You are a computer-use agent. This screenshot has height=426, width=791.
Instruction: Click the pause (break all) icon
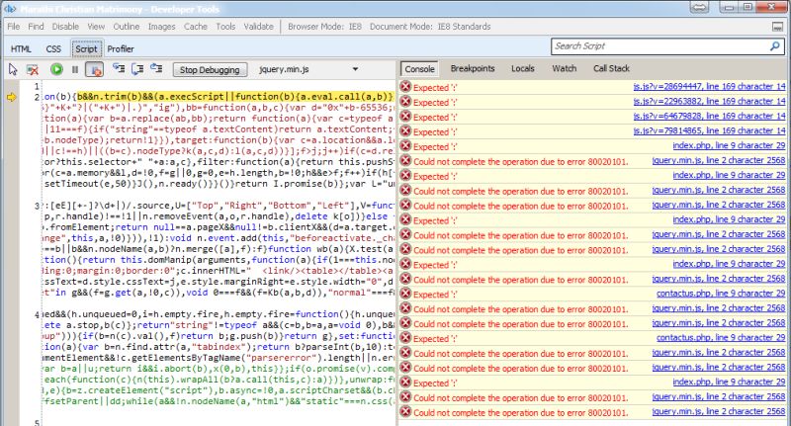point(75,69)
